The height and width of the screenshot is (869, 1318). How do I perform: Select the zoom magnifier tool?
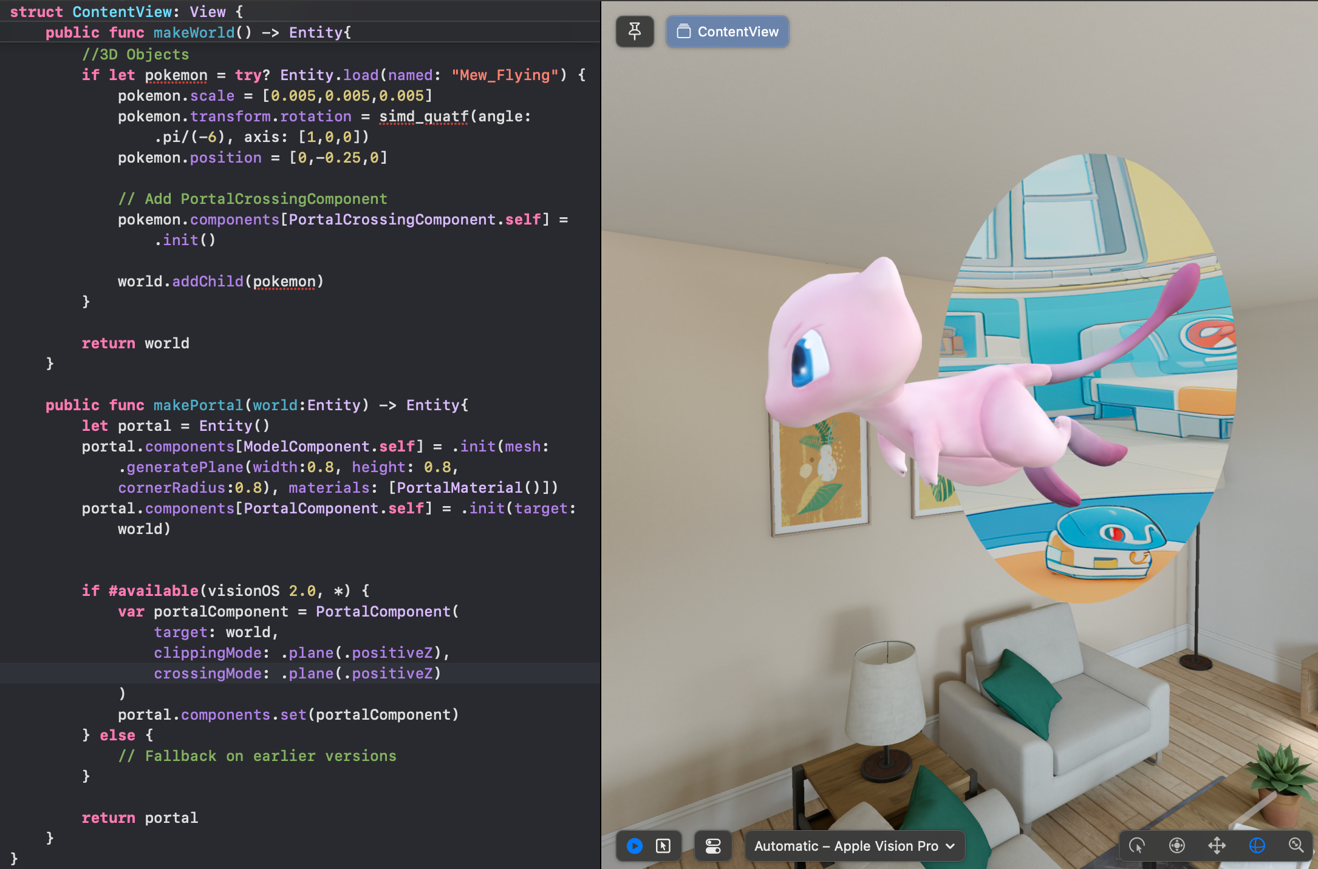[1296, 845]
